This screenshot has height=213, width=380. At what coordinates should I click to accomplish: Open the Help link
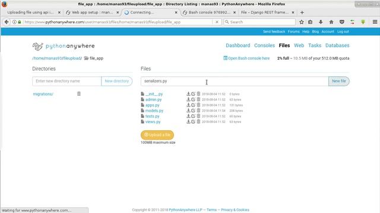coord(306,31)
